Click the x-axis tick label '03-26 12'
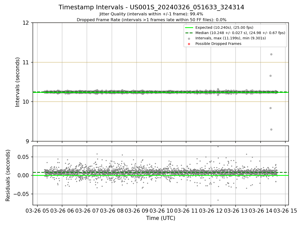The width and height of the screenshot is (303, 227). (x=211, y=211)
